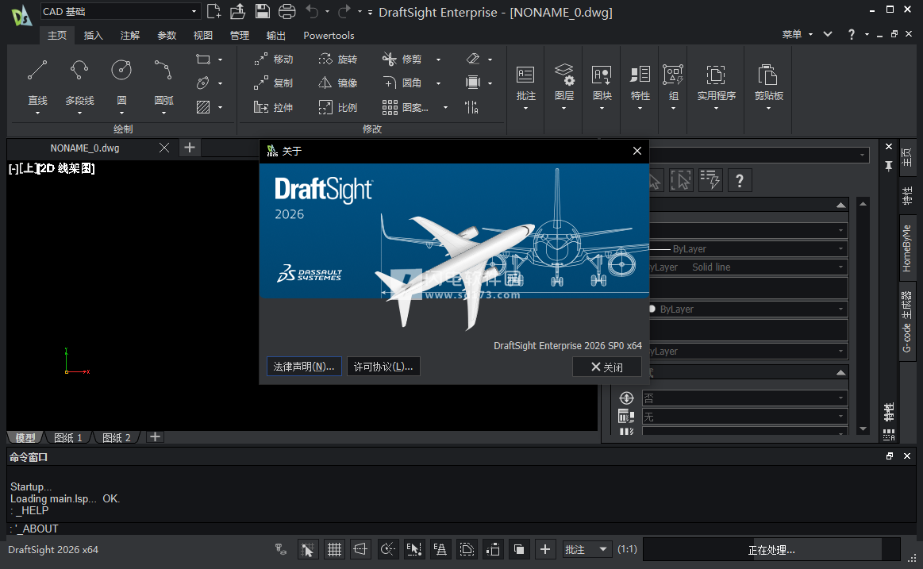This screenshot has height=569, width=923.
Task: Click the 移动 move tool icon
Action: [x=261, y=60]
